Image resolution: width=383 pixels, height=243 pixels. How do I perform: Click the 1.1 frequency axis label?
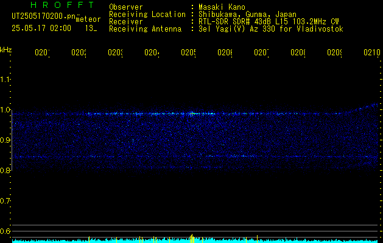click(x=5, y=79)
